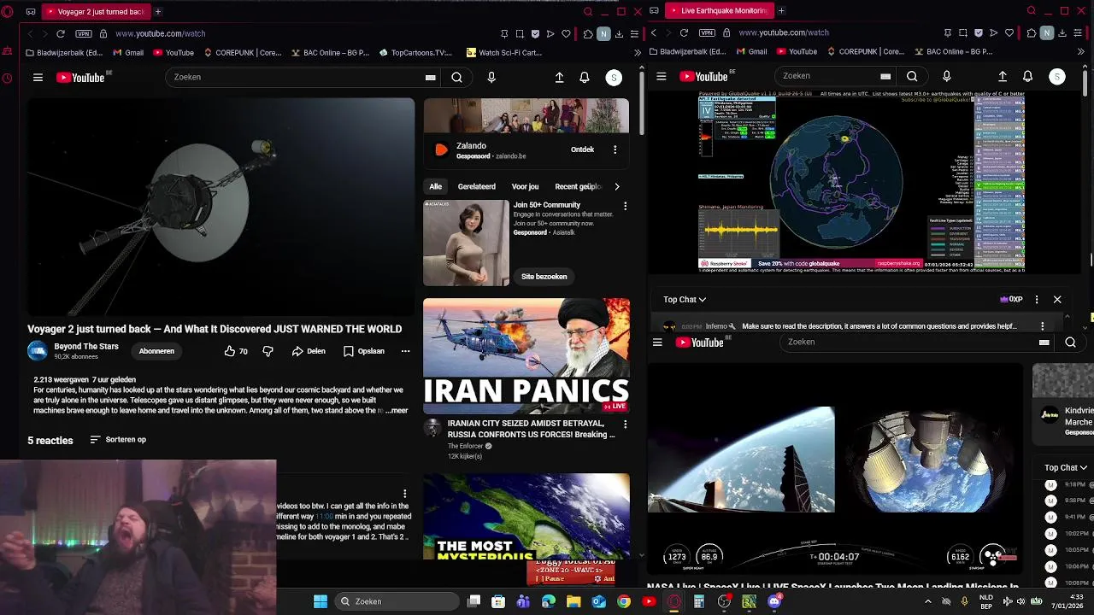Select the Gerelateerd filter chip
This screenshot has width=1094, height=615.
click(x=477, y=186)
